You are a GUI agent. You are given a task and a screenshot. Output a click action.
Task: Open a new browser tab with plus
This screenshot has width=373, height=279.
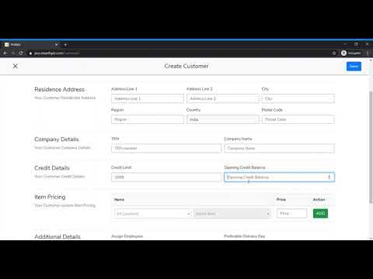pyautogui.click(x=65, y=45)
